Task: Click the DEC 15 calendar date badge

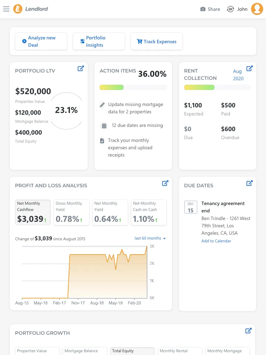Action: coord(190,207)
